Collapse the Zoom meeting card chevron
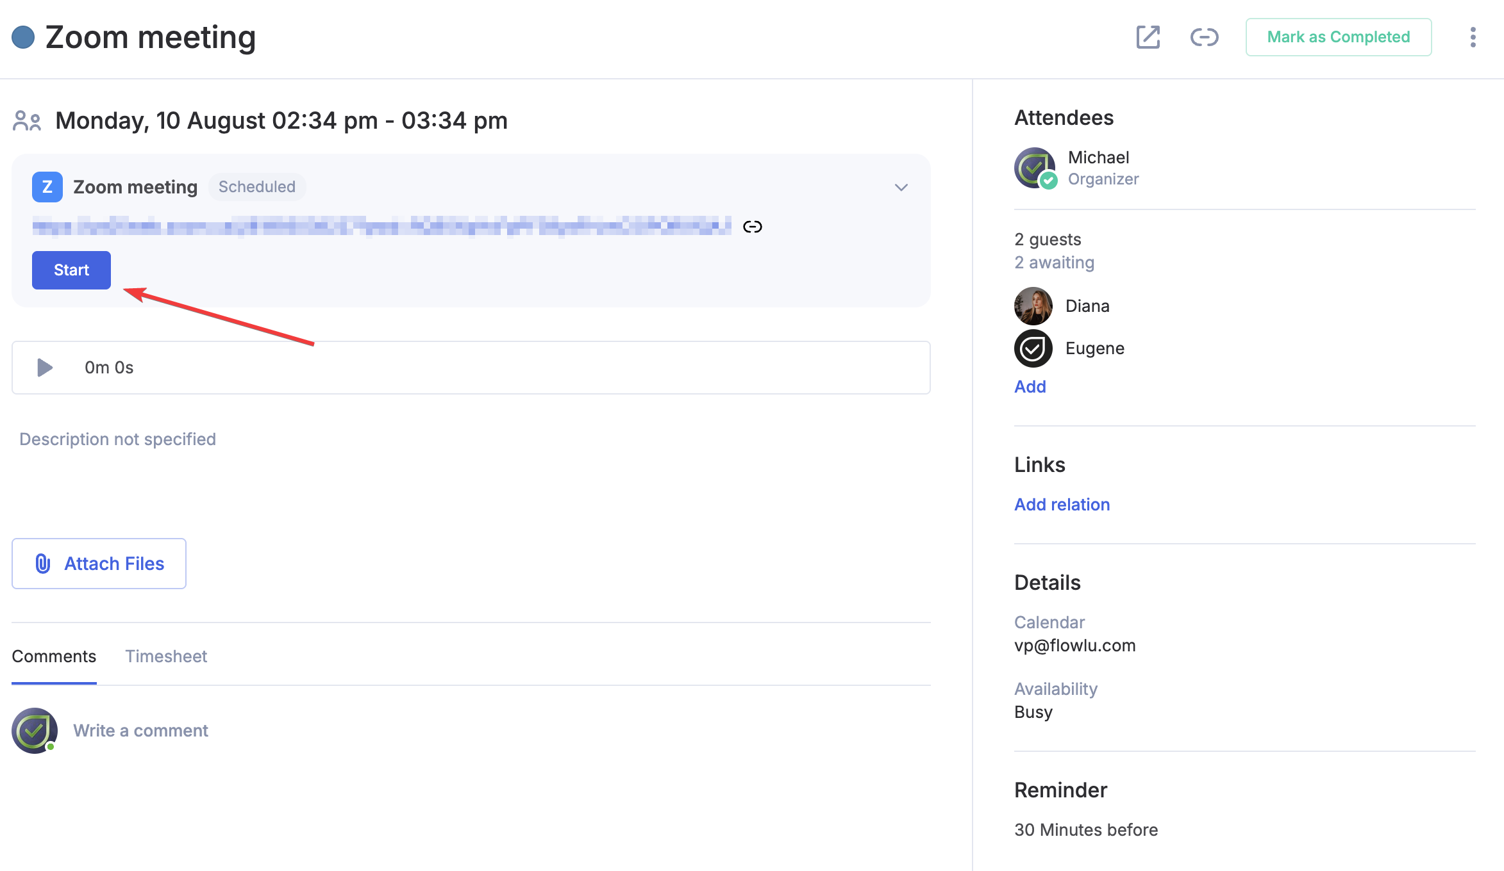The image size is (1504, 871). (x=901, y=187)
